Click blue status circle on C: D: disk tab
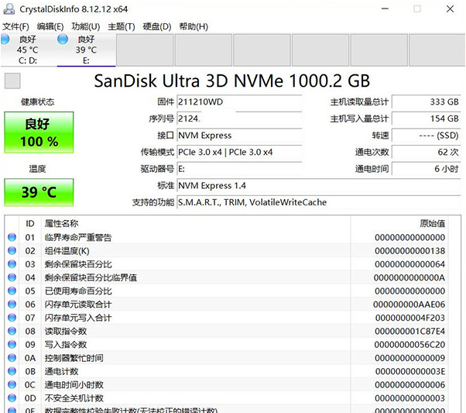Image resolution: width=466 pixels, height=413 pixels. (x=5, y=40)
